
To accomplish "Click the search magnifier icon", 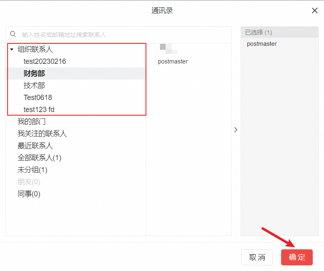I will click(13, 35).
